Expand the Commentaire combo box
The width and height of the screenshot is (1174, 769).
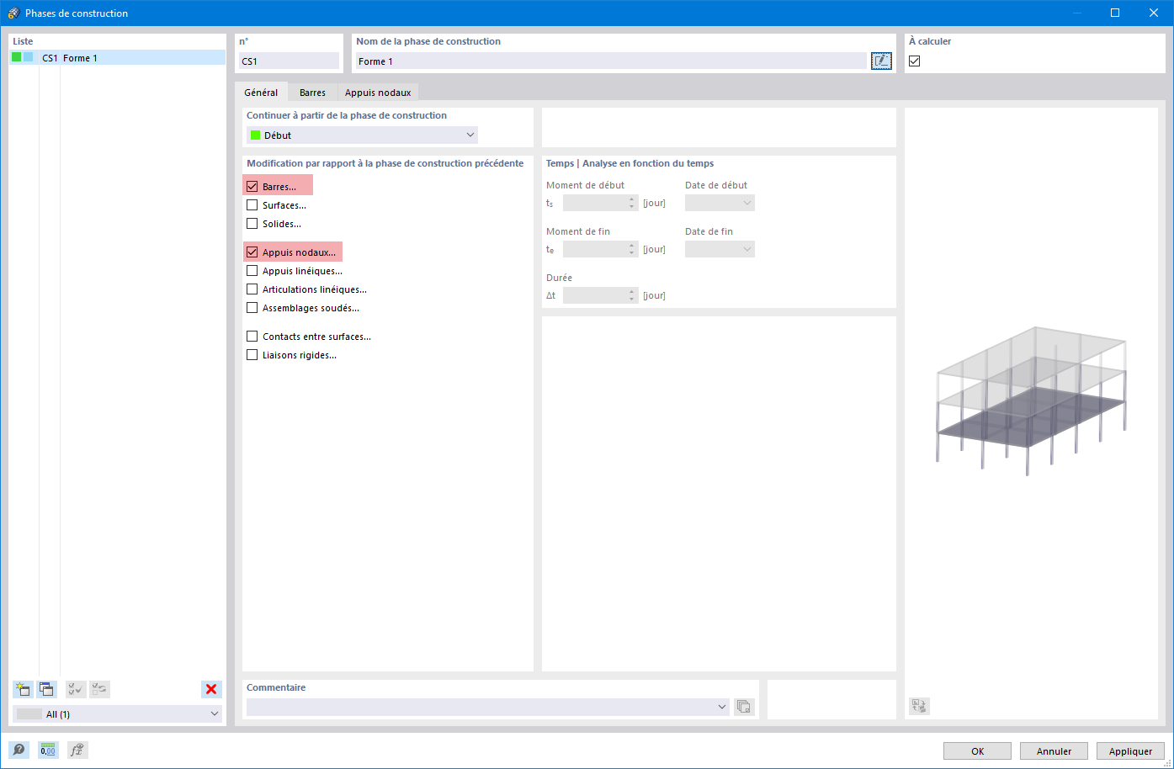(x=488, y=707)
